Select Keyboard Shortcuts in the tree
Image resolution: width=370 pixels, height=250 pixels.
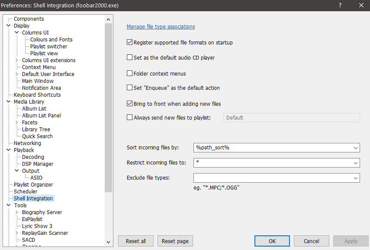click(37, 95)
